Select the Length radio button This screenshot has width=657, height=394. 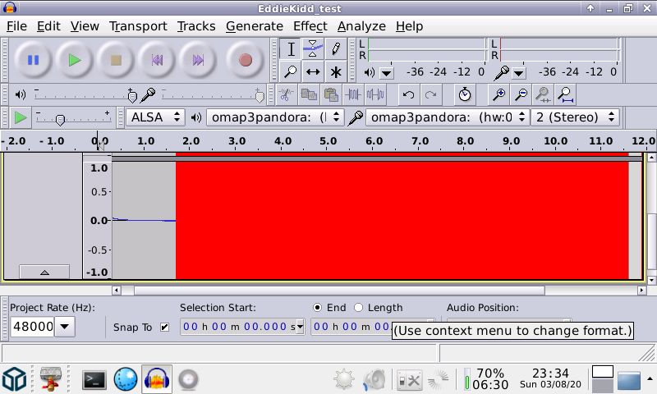358,308
